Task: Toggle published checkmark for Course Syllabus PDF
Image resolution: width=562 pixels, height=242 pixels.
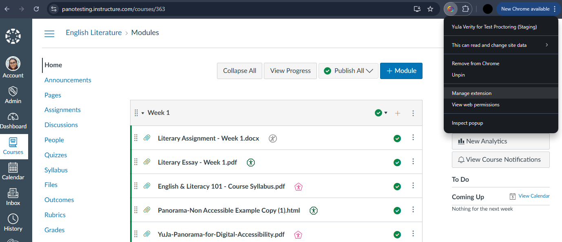Action: [x=397, y=187]
